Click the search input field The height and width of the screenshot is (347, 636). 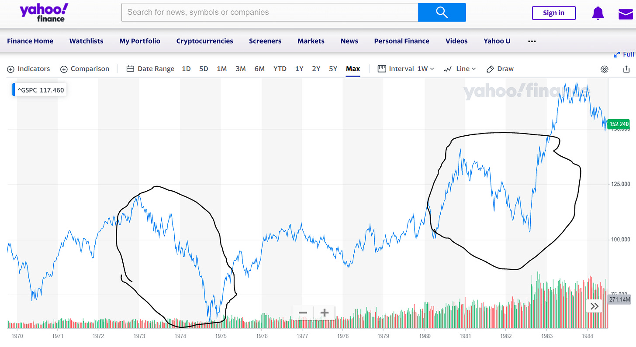(270, 12)
